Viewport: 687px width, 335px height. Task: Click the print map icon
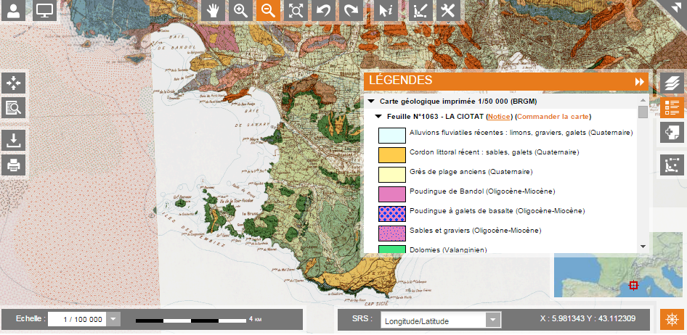[14, 165]
